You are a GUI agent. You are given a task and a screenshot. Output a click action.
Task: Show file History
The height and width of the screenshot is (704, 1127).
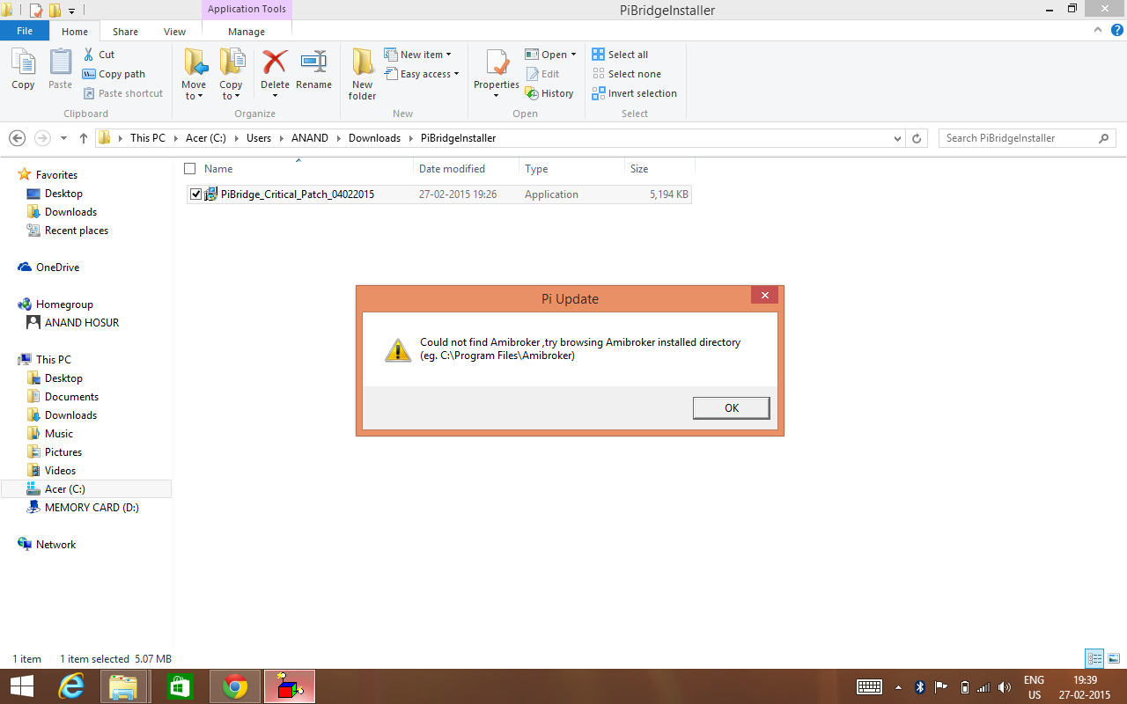549,93
